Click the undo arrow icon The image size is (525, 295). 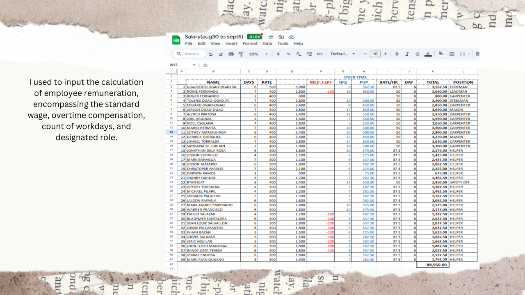pyautogui.click(x=211, y=54)
